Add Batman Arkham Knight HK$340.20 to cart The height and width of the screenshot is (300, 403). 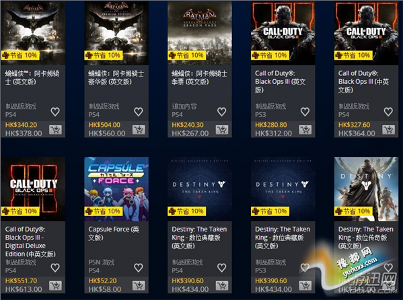(x=56, y=130)
